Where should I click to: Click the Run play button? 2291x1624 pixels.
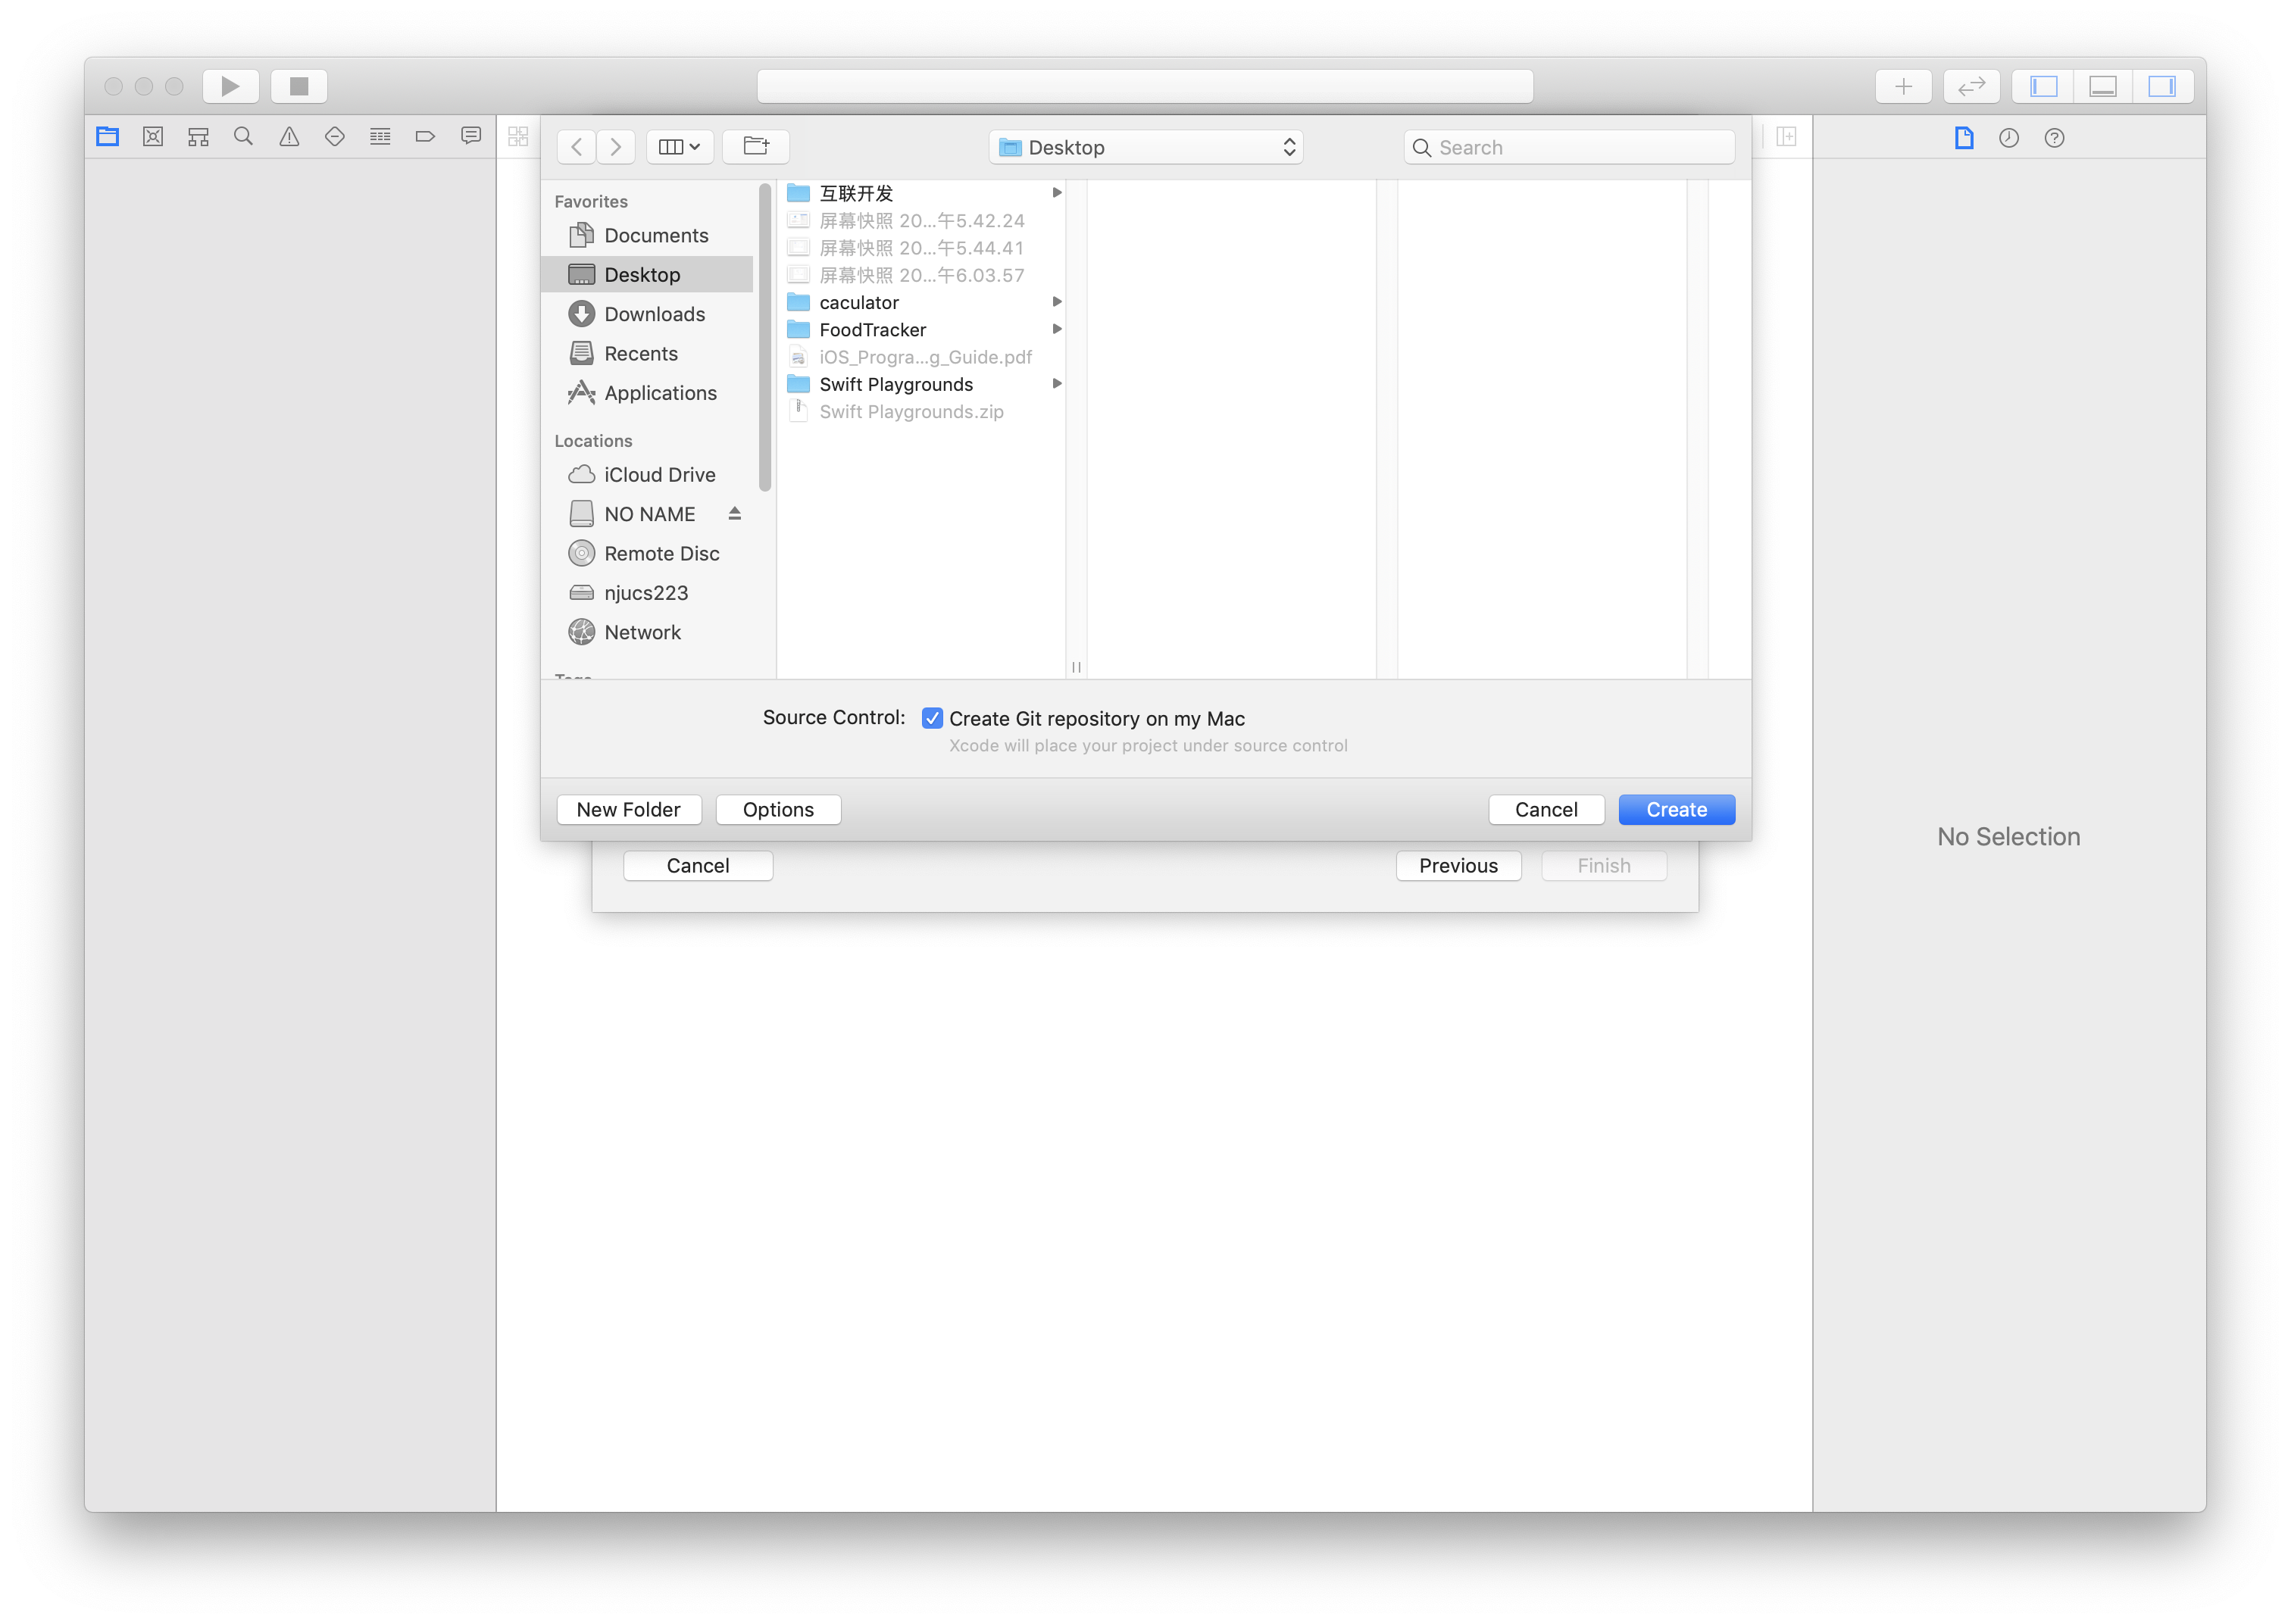coord(230,86)
